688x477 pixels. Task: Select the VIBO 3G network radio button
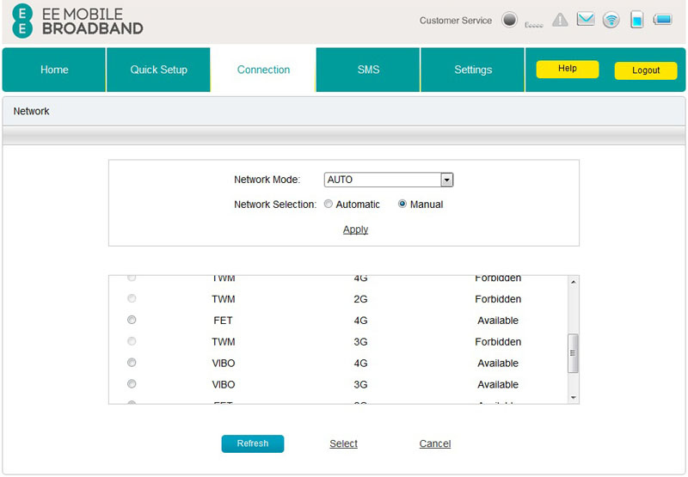[132, 384]
